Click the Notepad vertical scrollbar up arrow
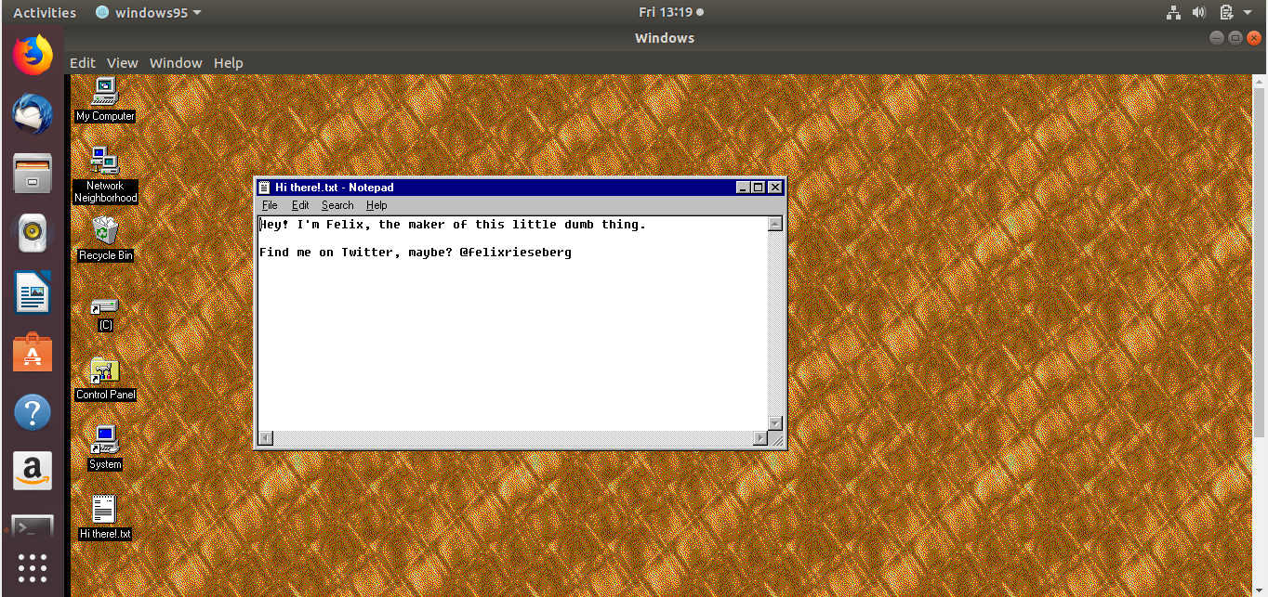 coord(774,224)
